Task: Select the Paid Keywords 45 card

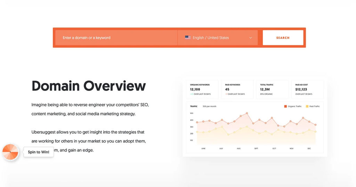Action: (x=237, y=89)
